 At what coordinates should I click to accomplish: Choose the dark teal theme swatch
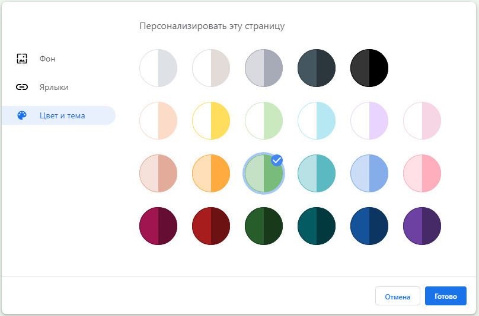(317, 226)
